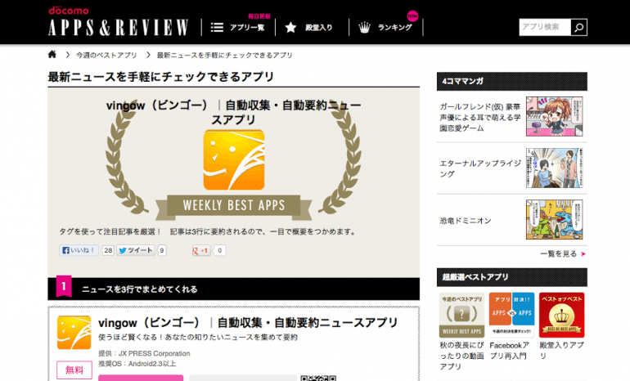Viewport: 630px width, 381px height.
Task: Click the Twitter ツイート button
Action: (x=136, y=250)
